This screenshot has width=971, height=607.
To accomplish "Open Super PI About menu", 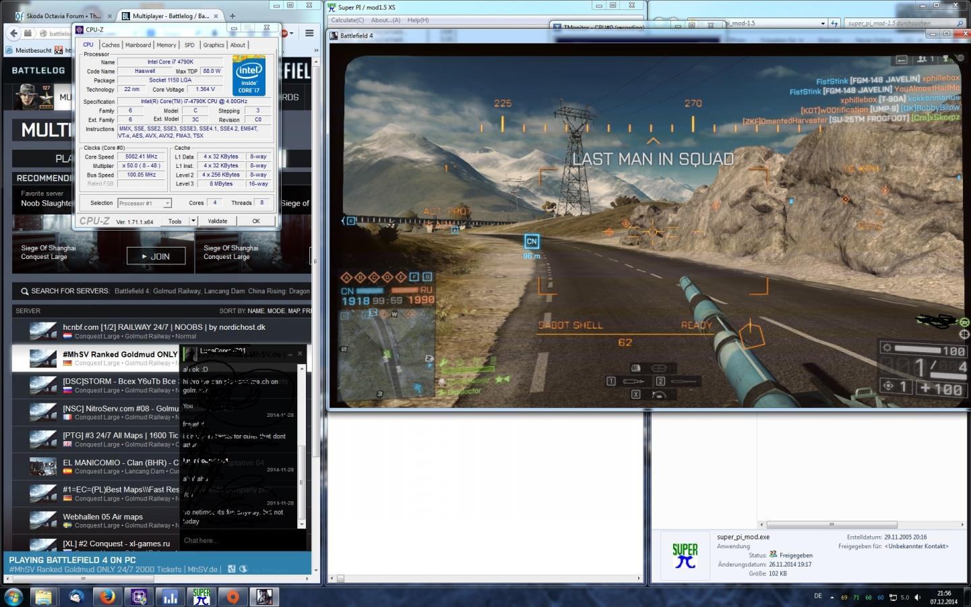I will click(x=385, y=20).
